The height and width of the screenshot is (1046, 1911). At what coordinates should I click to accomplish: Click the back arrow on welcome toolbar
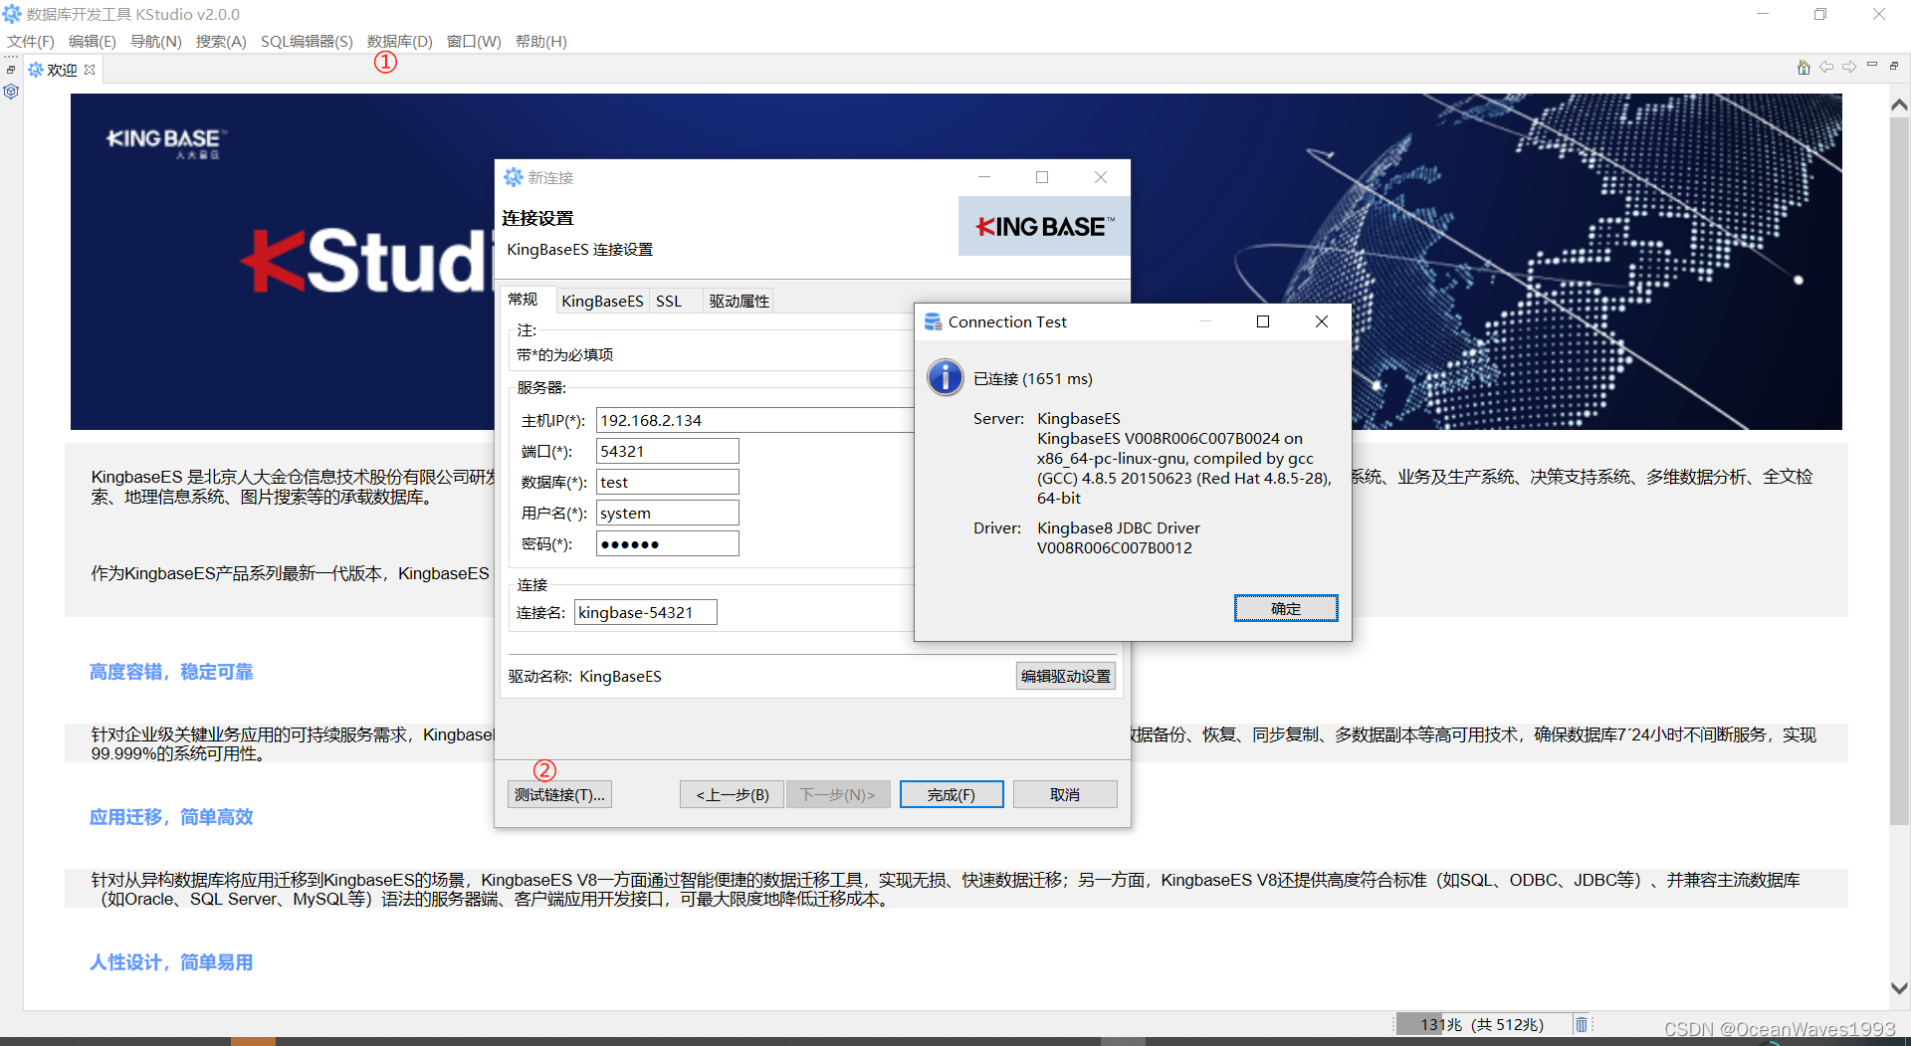pyautogui.click(x=1826, y=67)
